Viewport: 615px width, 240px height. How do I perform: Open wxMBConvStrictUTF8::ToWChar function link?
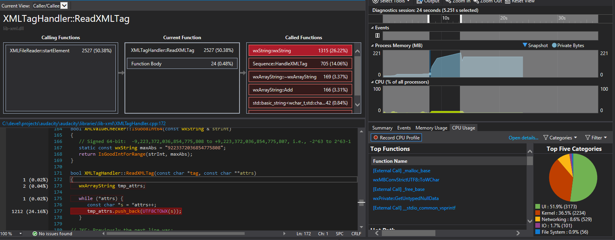pyautogui.click(x=406, y=180)
